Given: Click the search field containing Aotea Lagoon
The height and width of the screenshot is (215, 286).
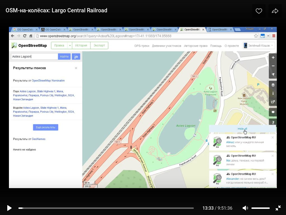Looking at the screenshot, I should coord(34,57).
